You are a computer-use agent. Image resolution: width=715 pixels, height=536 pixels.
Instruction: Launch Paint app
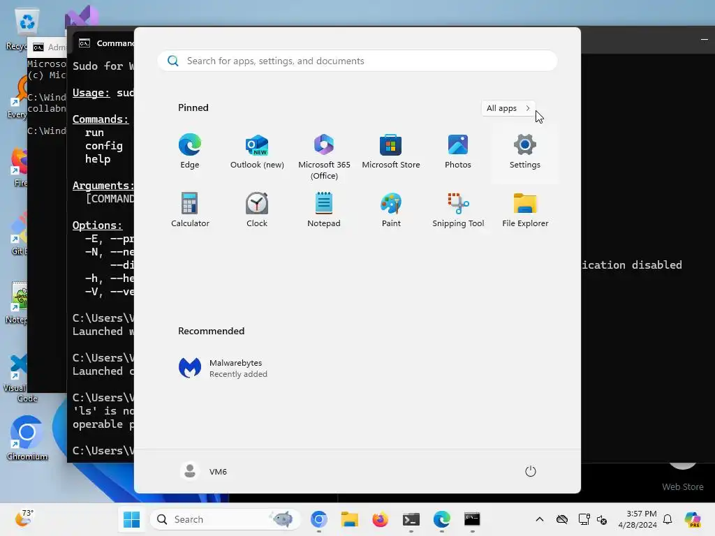[x=391, y=210]
